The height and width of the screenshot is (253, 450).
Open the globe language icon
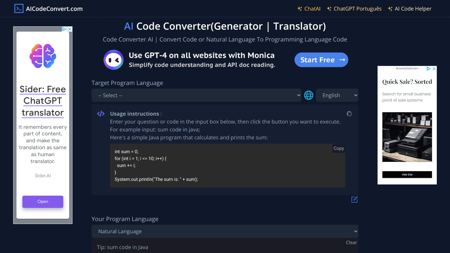click(308, 95)
